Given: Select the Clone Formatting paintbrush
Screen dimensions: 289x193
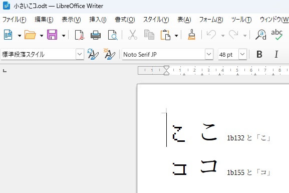Looking at the screenshot, I should tap(191, 35).
